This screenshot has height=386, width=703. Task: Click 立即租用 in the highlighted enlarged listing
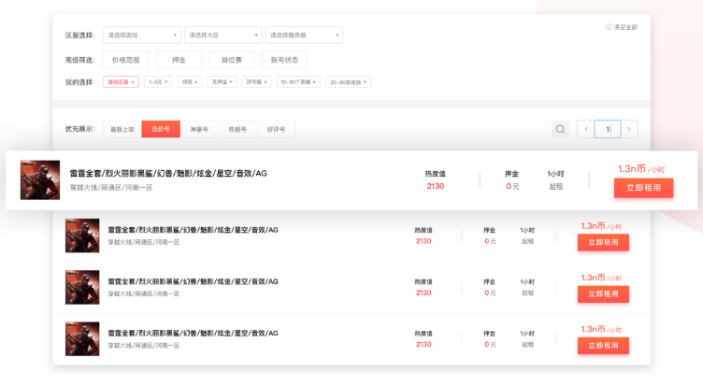point(644,188)
